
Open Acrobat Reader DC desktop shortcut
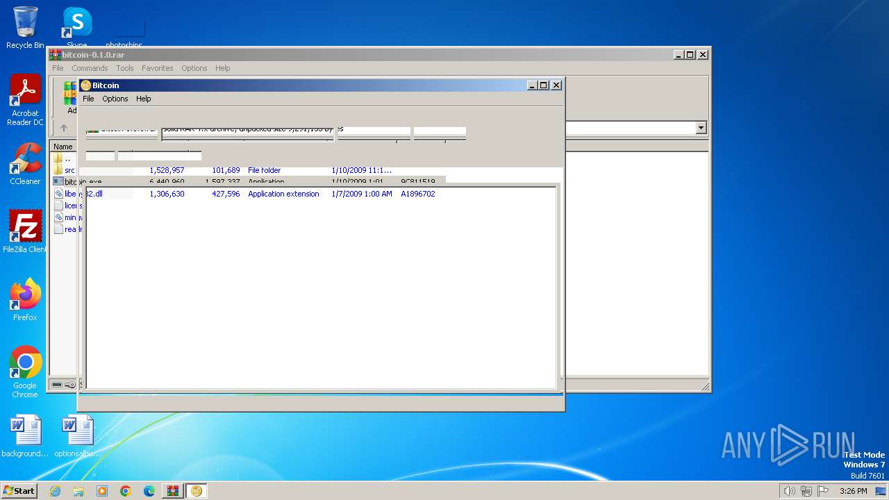(x=25, y=101)
